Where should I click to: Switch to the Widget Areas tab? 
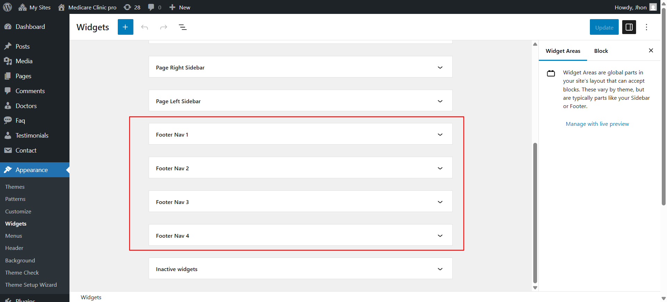(563, 51)
